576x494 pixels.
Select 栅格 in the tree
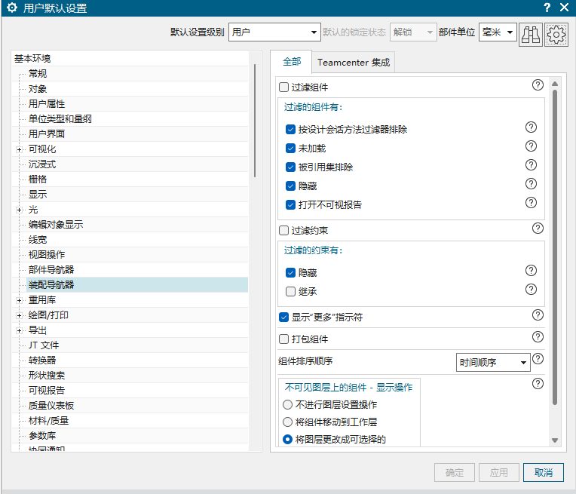[38, 179]
